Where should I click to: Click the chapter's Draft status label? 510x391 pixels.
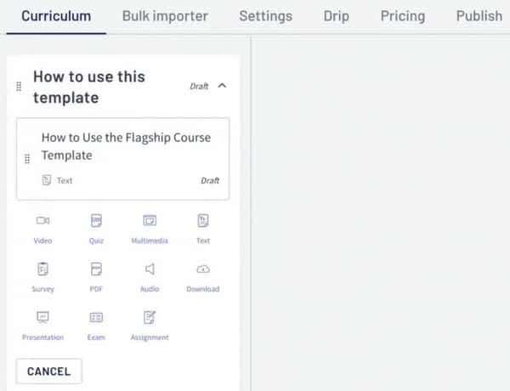tap(199, 86)
